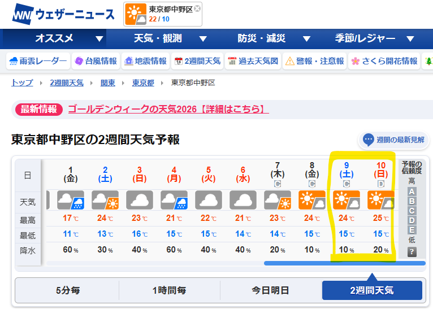
Task: Switch to the 5分毎 tab
Action: point(67,290)
